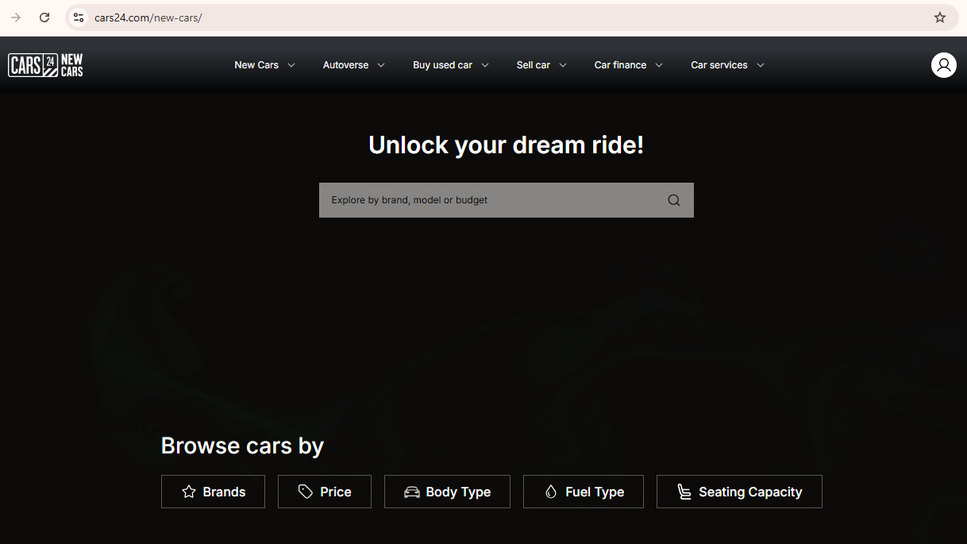Reload the page using refresh icon
This screenshot has height=544, width=967.
(44, 17)
